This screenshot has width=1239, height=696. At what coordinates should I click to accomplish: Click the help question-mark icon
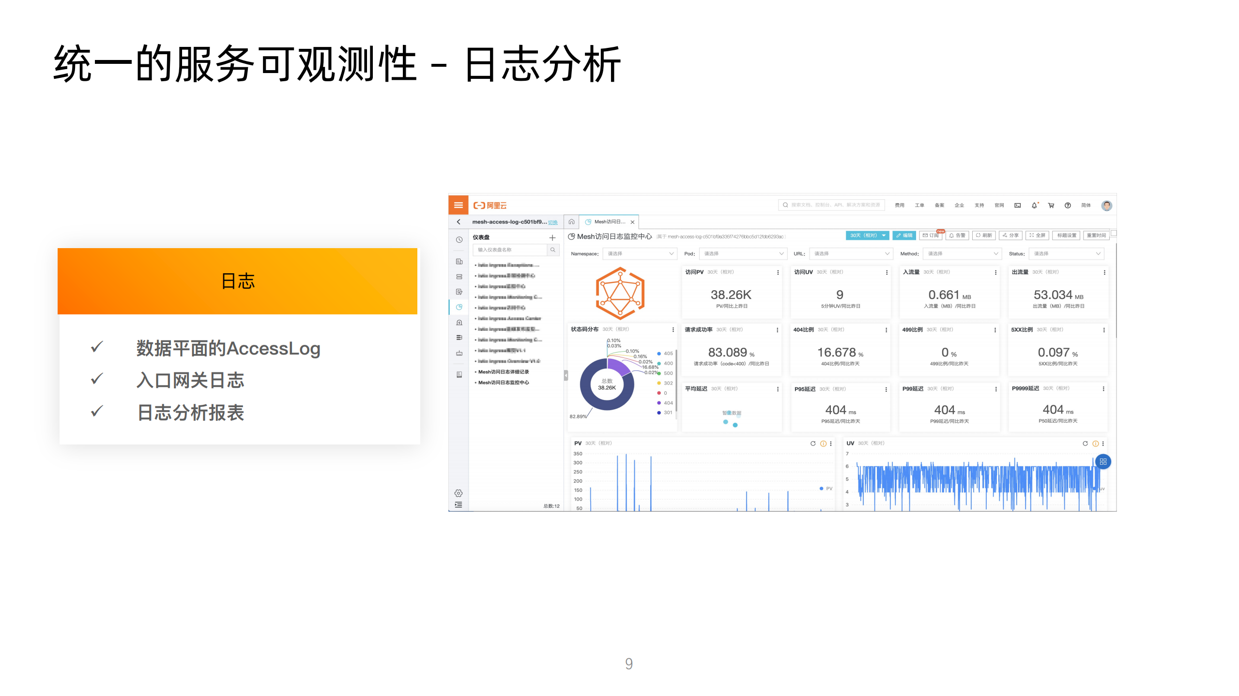pos(1068,205)
